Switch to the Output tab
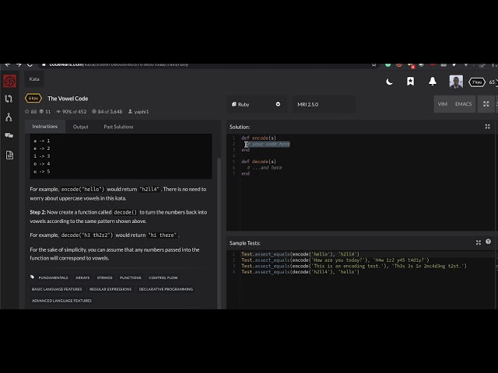The height and width of the screenshot is (373, 498). [x=81, y=127]
